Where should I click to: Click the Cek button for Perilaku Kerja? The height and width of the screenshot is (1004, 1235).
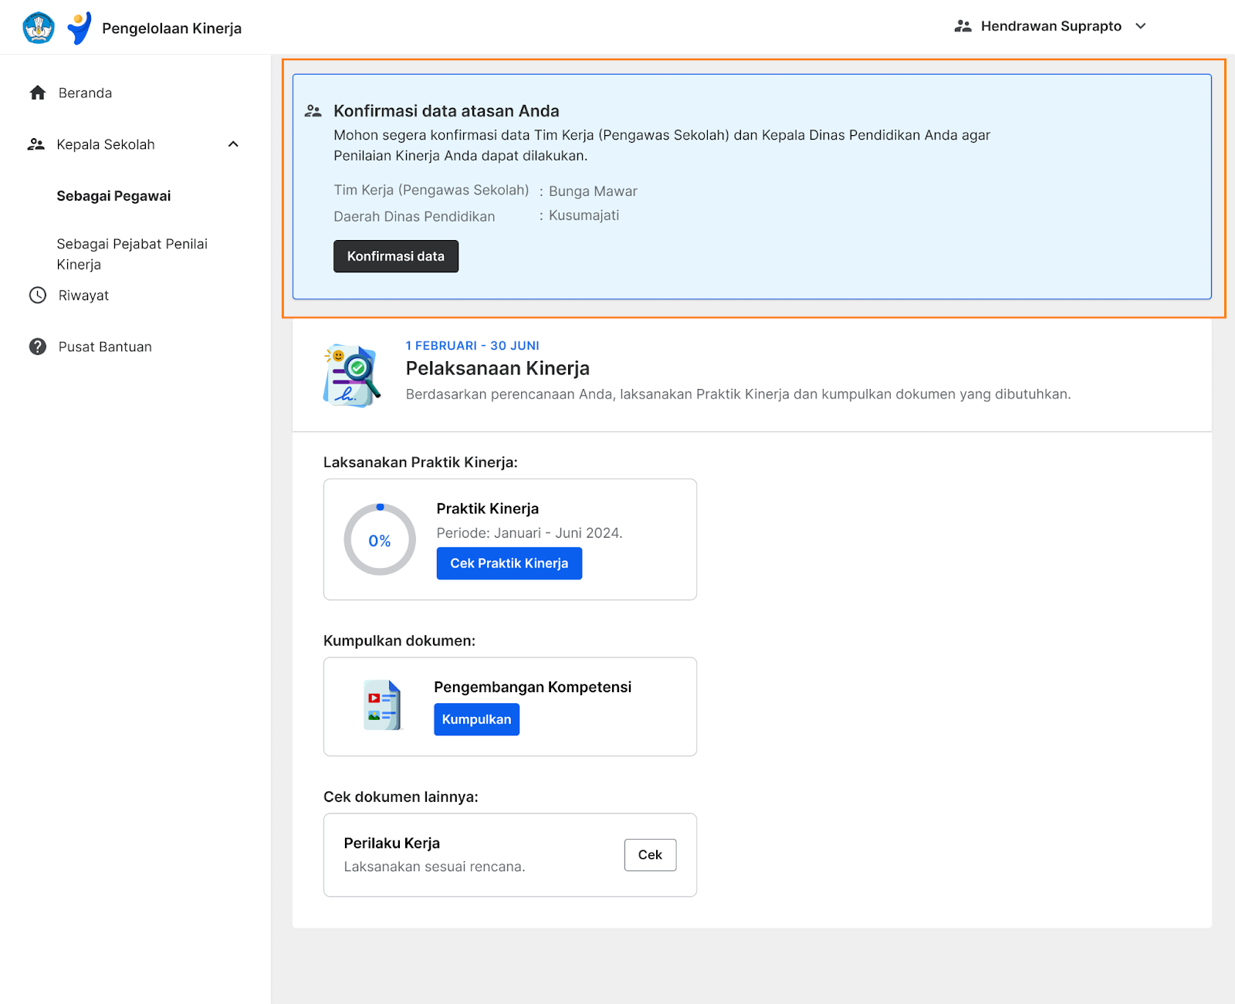pyautogui.click(x=650, y=855)
